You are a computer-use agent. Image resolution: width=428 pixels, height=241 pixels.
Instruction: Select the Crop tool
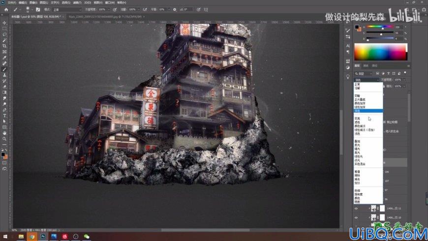coord(4,46)
